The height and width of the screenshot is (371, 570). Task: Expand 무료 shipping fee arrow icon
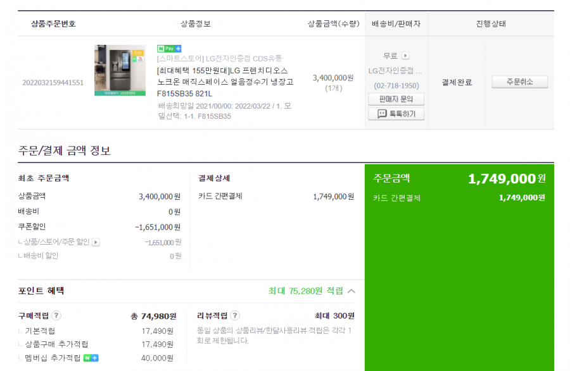(x=405, y=56)
